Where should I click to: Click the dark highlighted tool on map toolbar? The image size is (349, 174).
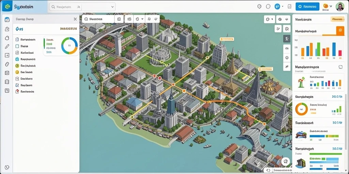[287, 39]
